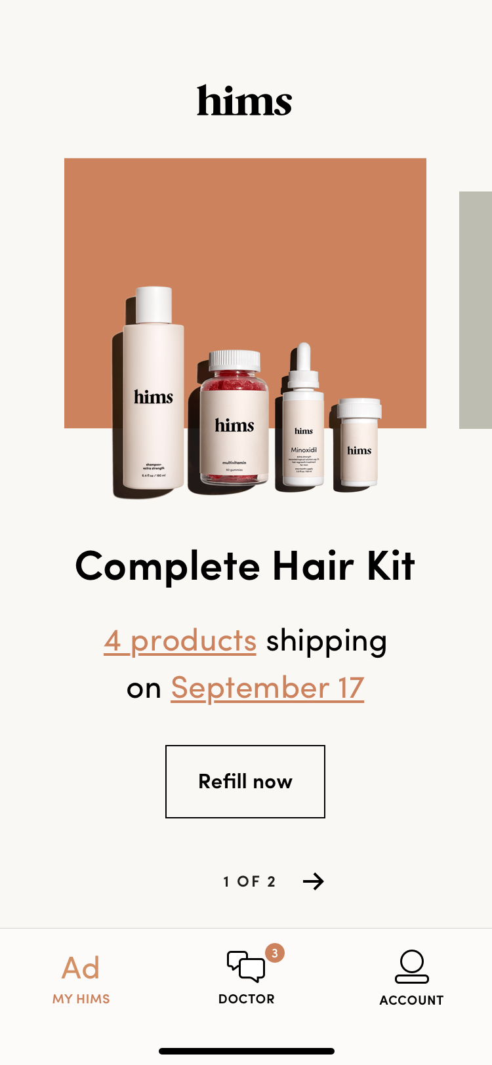Select the MY HIMS tab label
The width and height of the screenshot is (492, 1065).
(81, 999)
